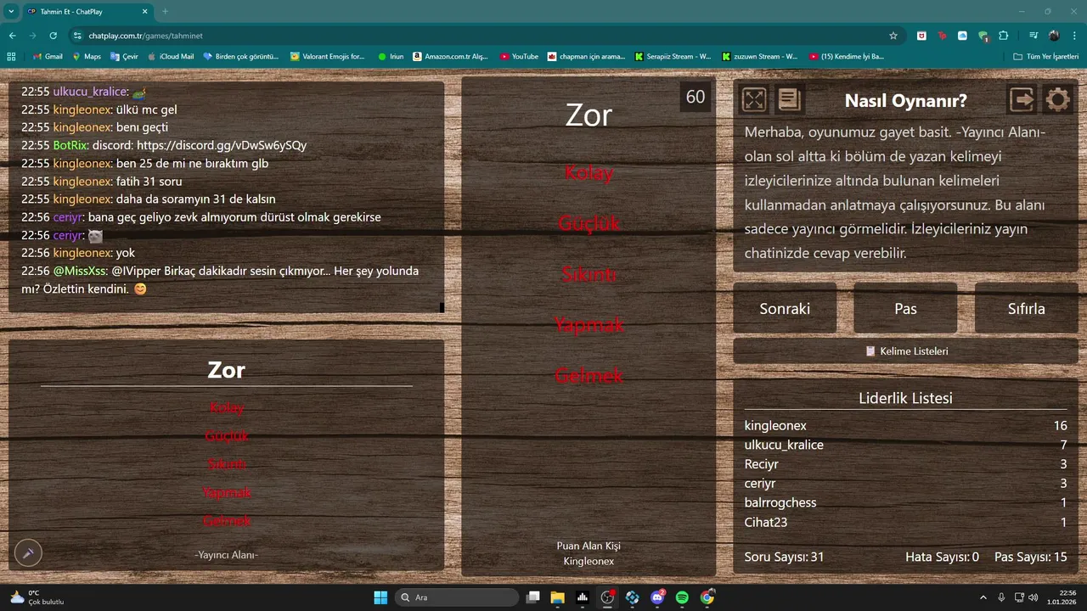Open the Gmail bookmark

click(48, 56)
